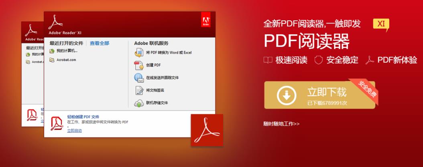Viewport: 423px width, 167px height.
Task: Select 联机存储文件 service
Action: (x=157, y=103)
